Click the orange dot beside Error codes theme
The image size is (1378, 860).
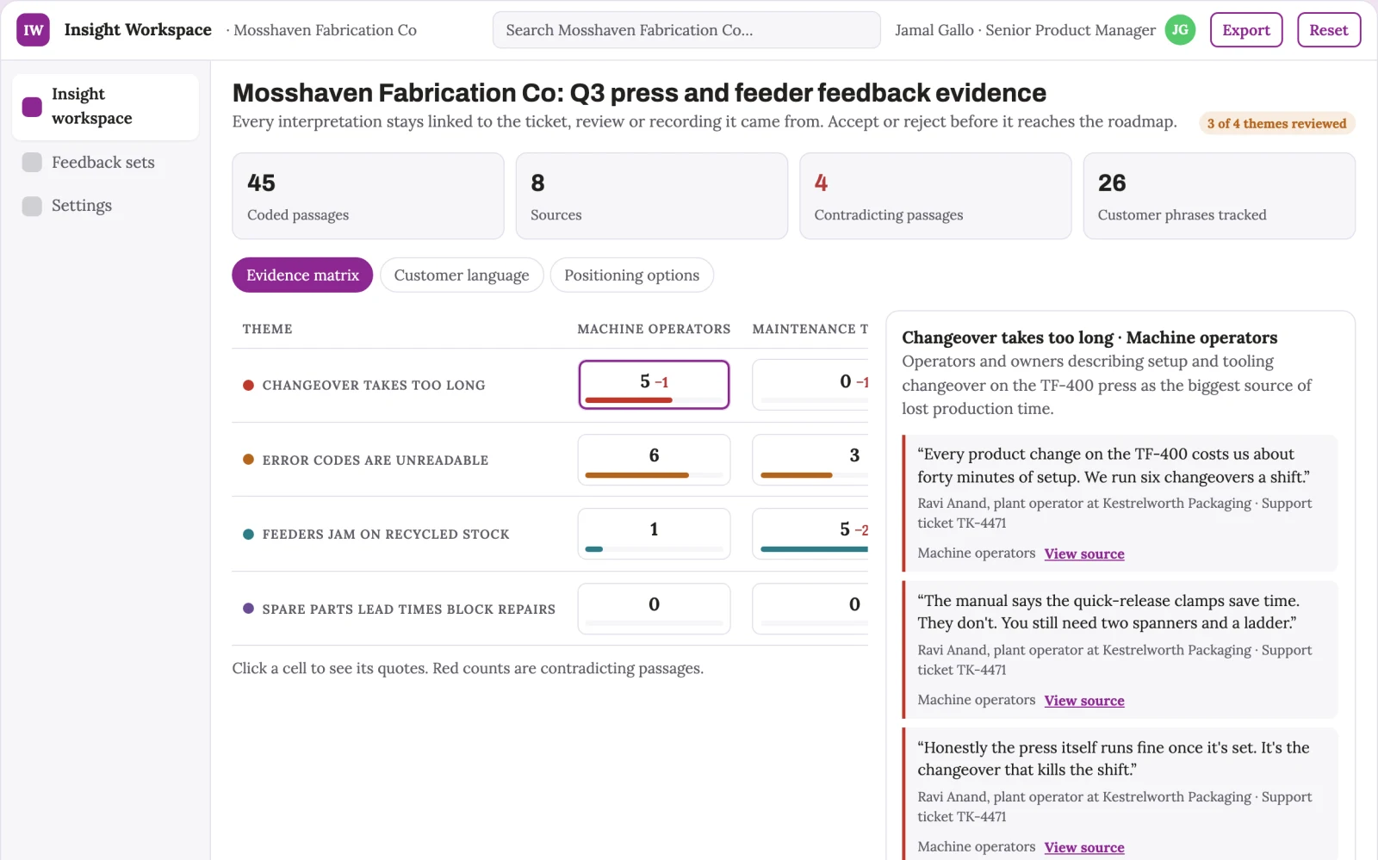pyautogui.click(x=248, y=460)
